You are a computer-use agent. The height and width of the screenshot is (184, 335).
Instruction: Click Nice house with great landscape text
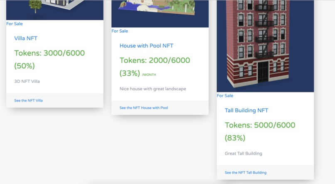tap(153, 89)
